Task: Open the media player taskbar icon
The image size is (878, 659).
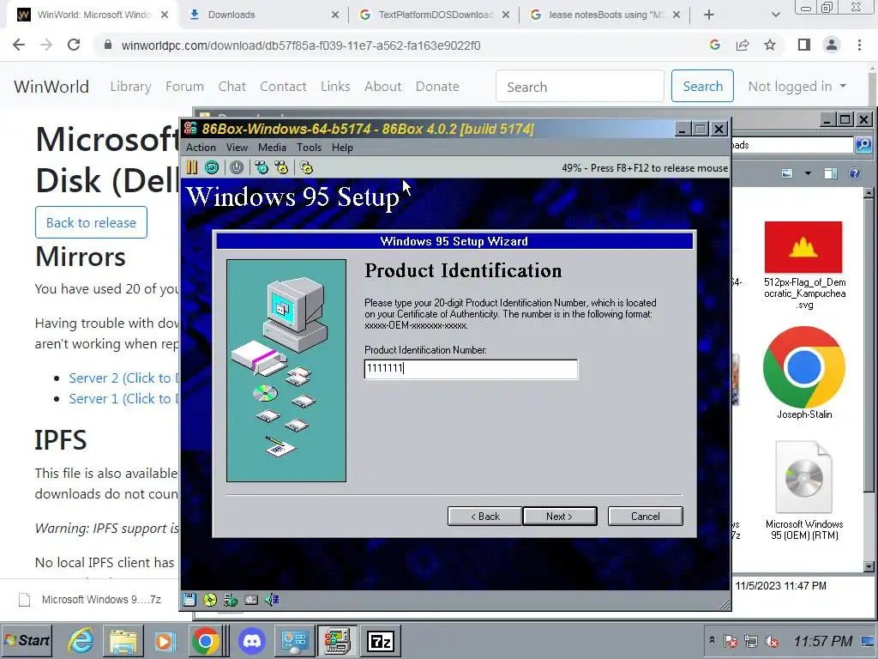Action: click(165, 640)
